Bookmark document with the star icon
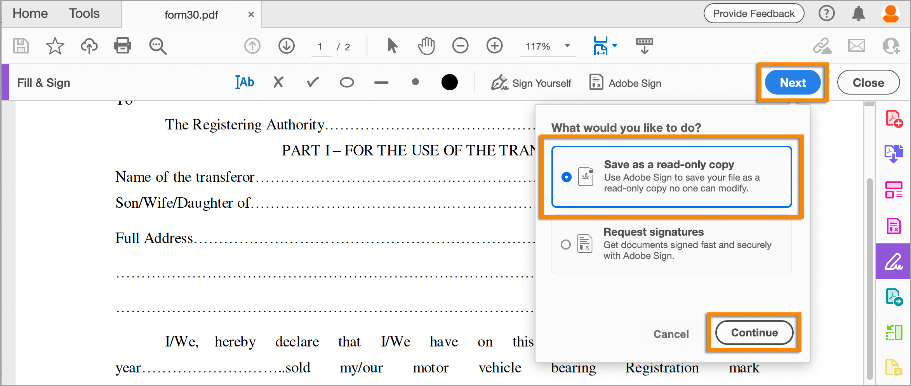The height and width of the screenshot is (386, 911). [55, 46]
